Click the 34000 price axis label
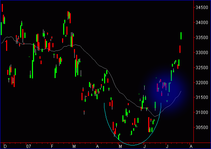This screenshot has width=211, height=149. point(202,23)
